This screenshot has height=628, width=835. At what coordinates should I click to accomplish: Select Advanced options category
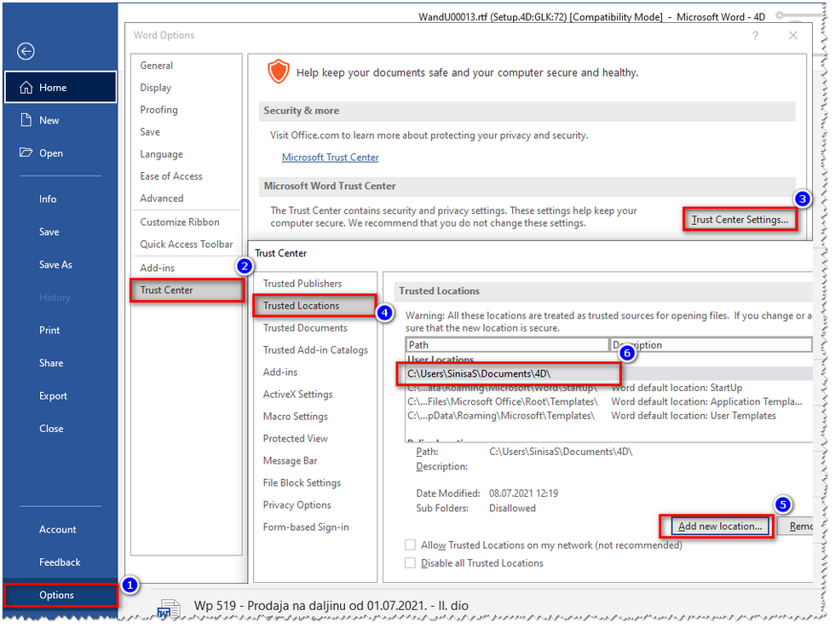161,199
